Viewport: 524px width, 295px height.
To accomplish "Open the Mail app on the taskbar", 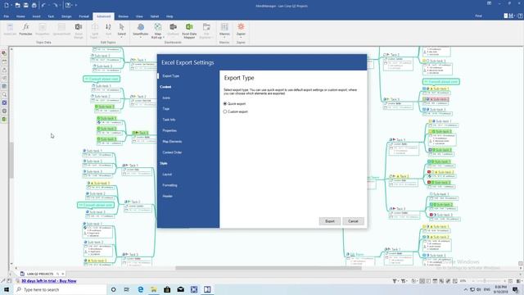I will point(181,289).
